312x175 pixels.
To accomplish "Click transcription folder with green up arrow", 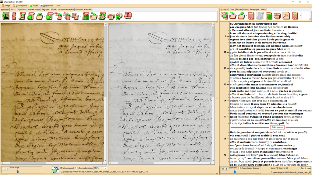I will 241,16.
